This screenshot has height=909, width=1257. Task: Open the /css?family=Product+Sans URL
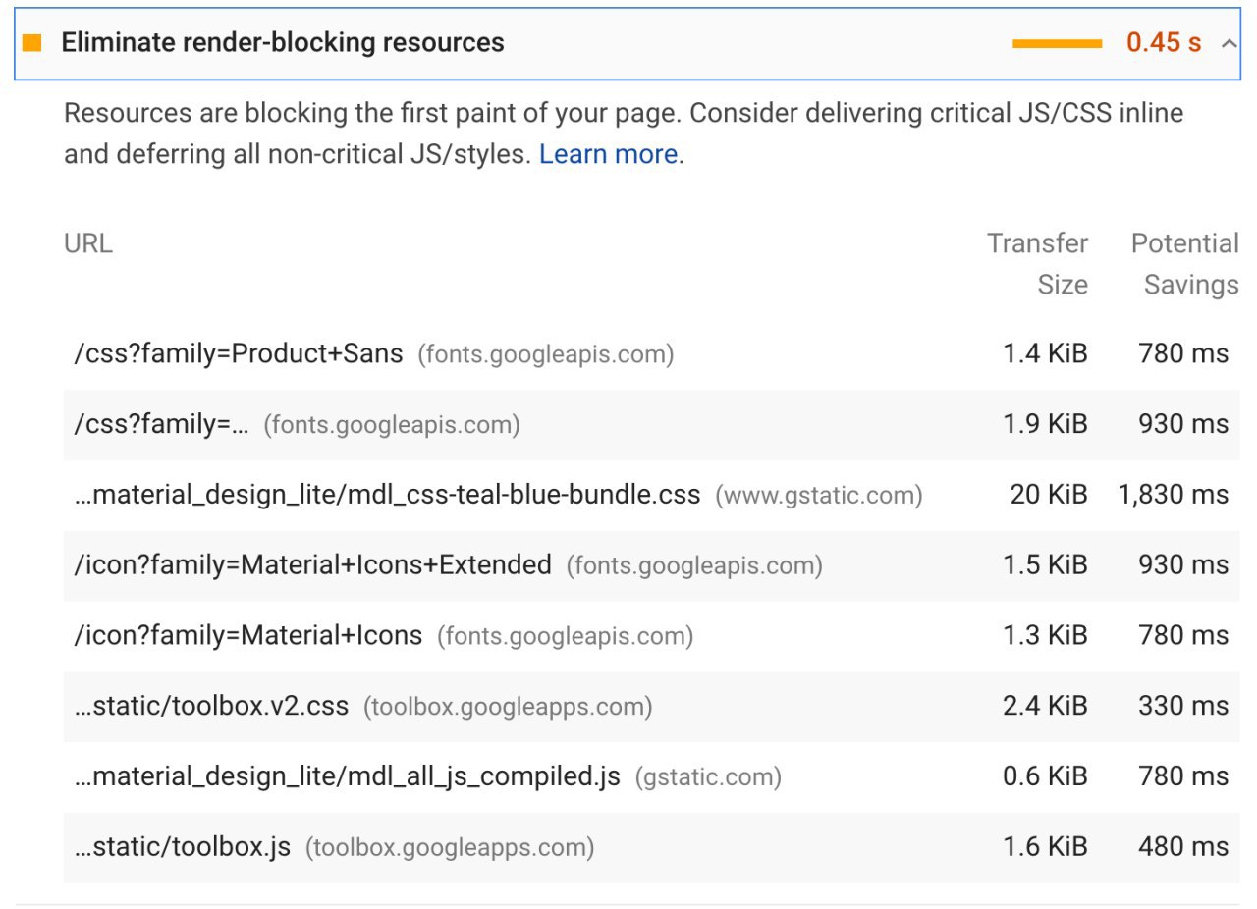(x=239, y=353)
